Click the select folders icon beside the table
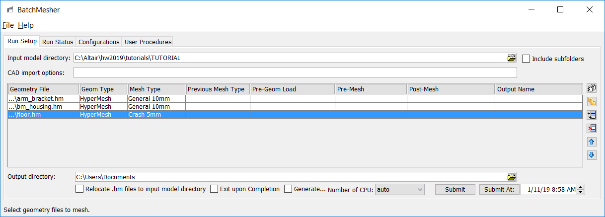The image size is (605, 217). coord(592,102)
